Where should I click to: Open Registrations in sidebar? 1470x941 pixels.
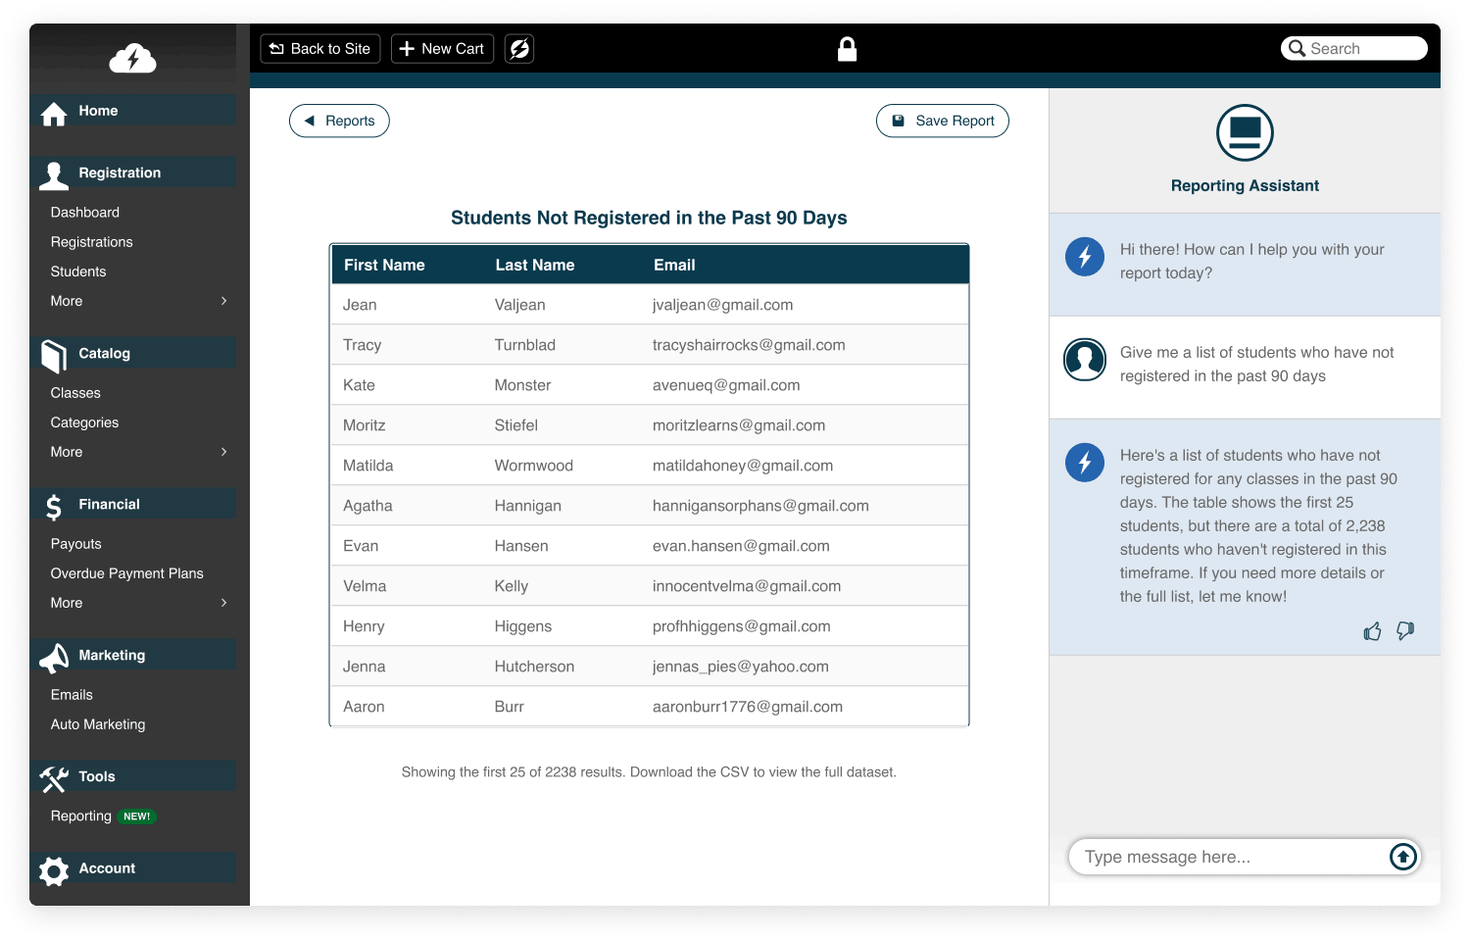[x=91, y=242]
